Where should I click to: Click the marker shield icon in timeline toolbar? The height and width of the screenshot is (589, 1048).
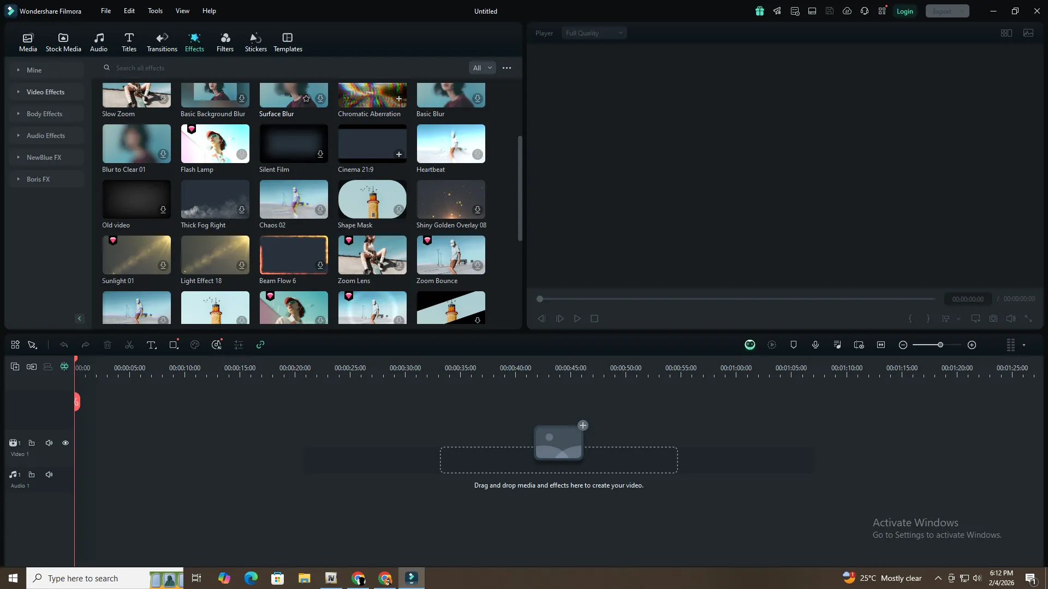[x=794, y=345]
